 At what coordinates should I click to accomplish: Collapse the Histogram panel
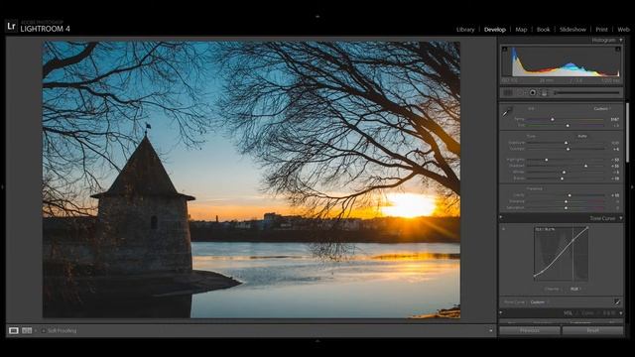click(x=621, y=40)
